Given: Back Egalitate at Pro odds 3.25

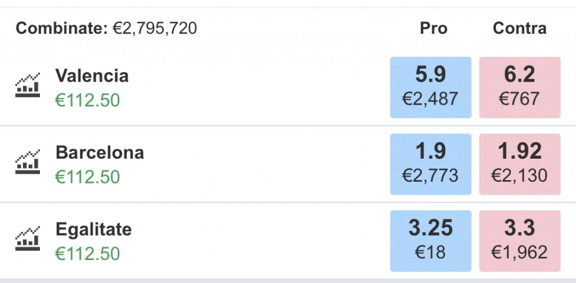Looking at the screenshot, I should tap(430, 241).
